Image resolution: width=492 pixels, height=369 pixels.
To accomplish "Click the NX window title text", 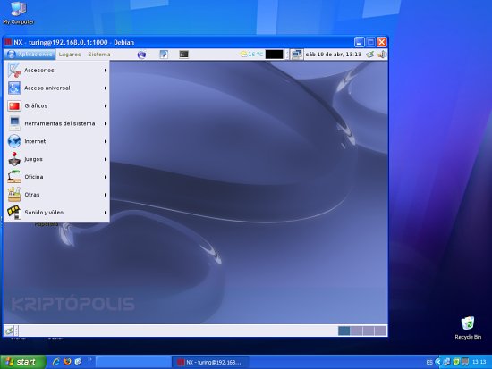I will point(73,42).
